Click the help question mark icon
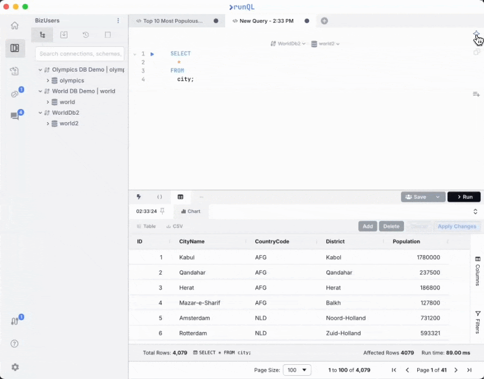The image size is (484, 379). pos(15,344)
